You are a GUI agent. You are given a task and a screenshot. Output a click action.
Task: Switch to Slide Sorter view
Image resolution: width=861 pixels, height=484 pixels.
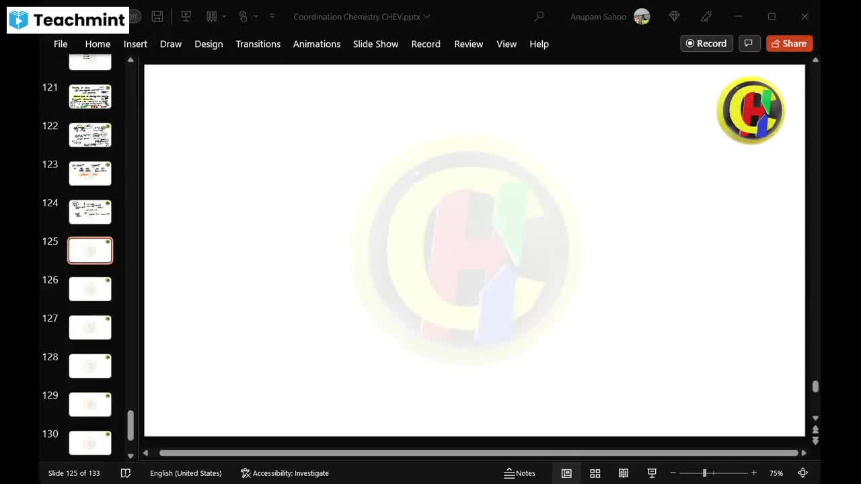point(595,473)
